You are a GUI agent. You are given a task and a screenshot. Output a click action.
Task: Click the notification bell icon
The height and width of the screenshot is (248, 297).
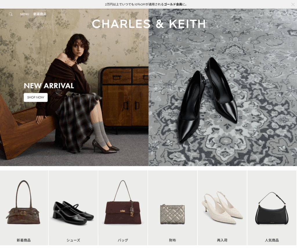(x=261, y=14)
